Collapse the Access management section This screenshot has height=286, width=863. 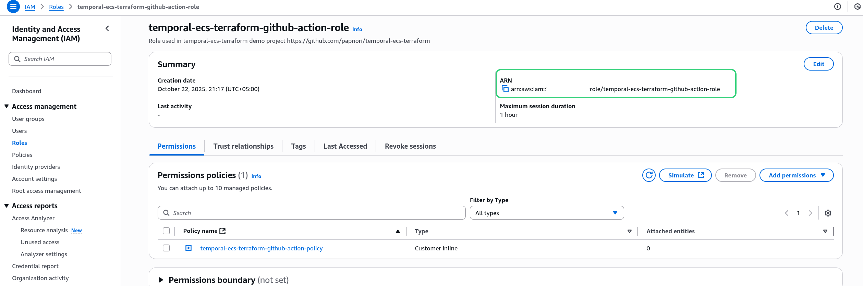tap(7, 107)
